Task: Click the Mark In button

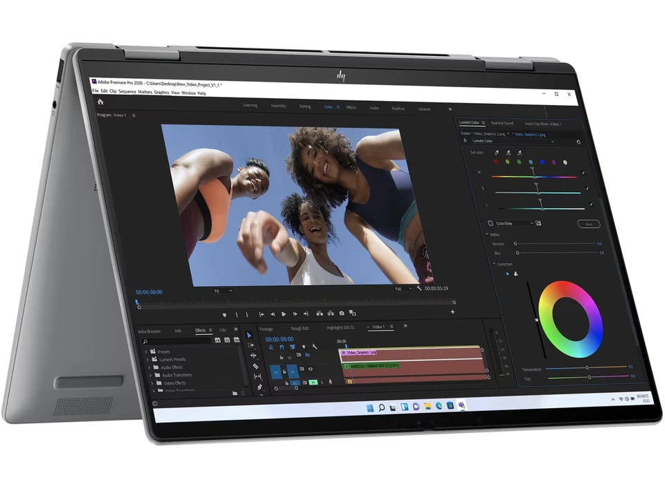Action: (x=236, y=315)
